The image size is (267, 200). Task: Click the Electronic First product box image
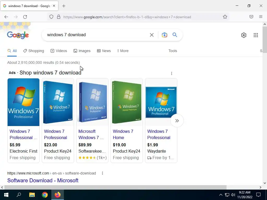(23, 102)
